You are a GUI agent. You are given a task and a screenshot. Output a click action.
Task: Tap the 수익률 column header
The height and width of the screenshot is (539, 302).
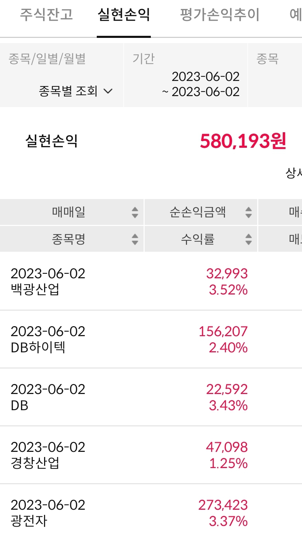(x=198, y=239)
